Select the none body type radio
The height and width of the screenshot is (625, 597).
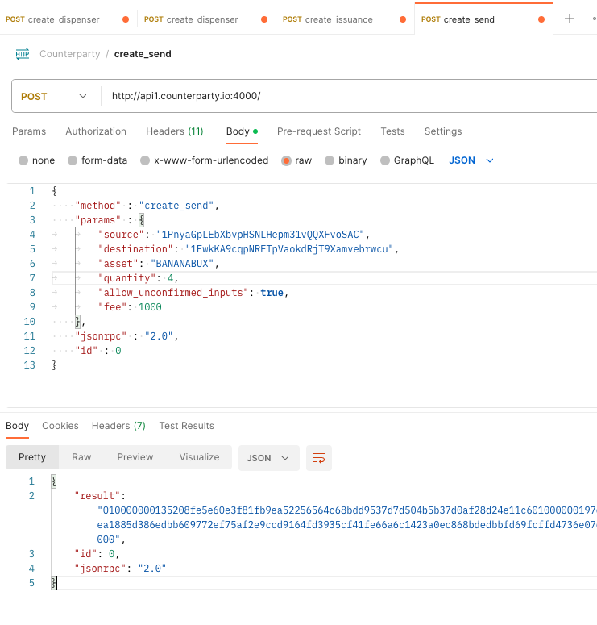pyautogui.click(x=23, y=160)
